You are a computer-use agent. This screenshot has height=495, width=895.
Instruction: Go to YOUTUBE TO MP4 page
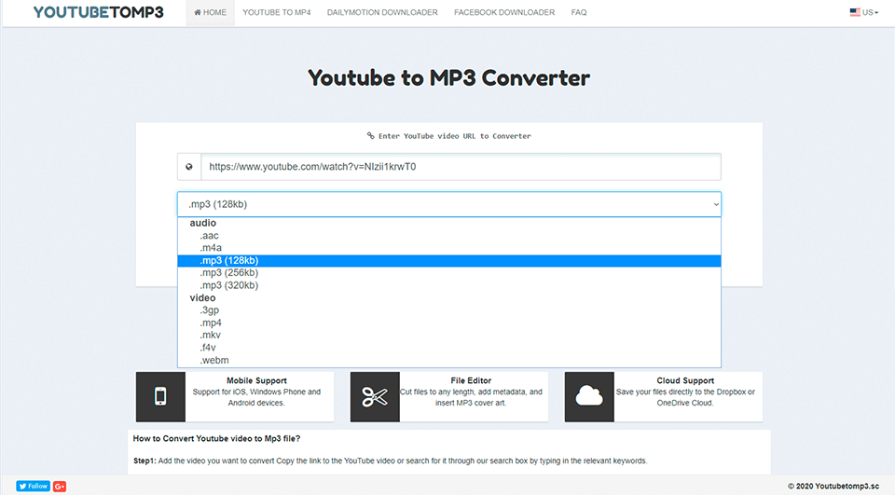(x=277, y=12)
